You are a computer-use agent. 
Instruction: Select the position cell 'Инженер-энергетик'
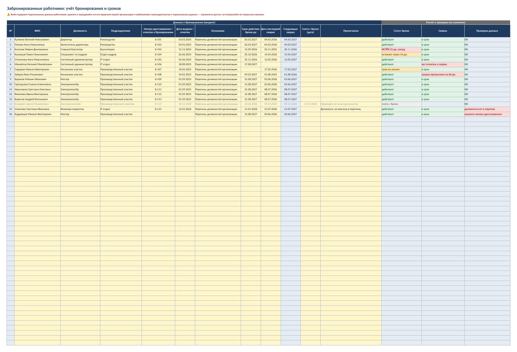(80, 109)
